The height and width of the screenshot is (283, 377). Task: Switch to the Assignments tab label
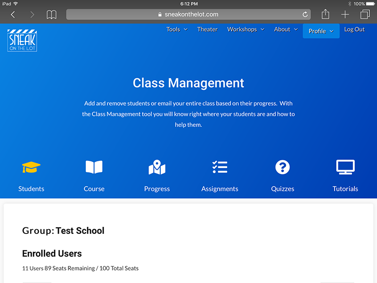[220, 189]
